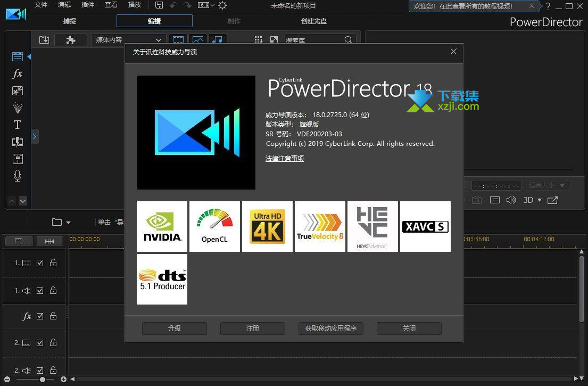This screenshot has height=386, width=588.
Task: Open the Title Room T icon
Action: tap(17, 125)
